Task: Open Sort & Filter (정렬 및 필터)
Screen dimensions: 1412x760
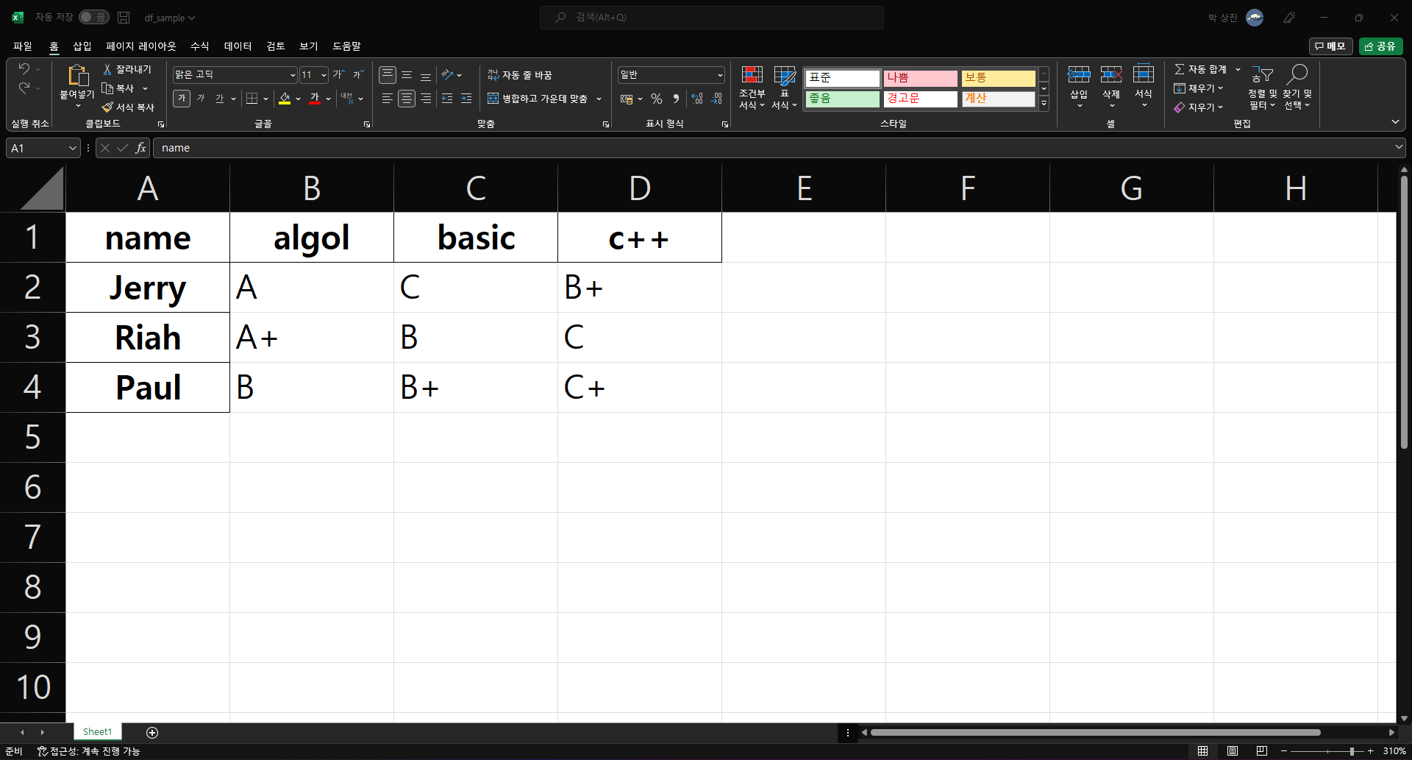Action: (x=1262, y=88)
